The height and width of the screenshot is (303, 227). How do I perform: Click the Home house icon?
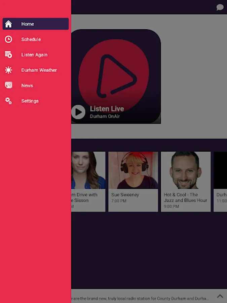[x=8, y=24]
